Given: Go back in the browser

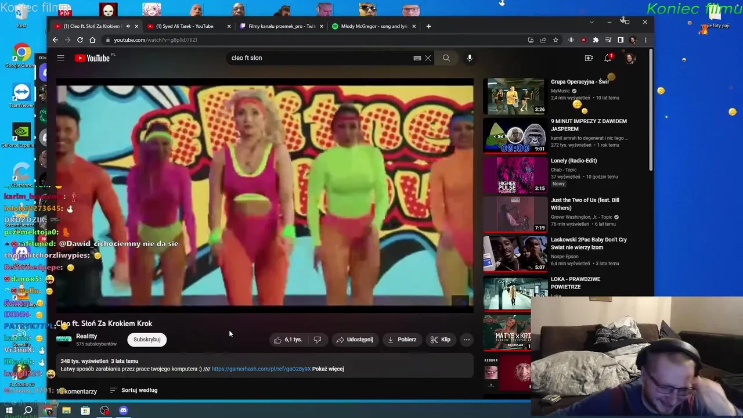Looking at the screenshot, I should [55, 40].
